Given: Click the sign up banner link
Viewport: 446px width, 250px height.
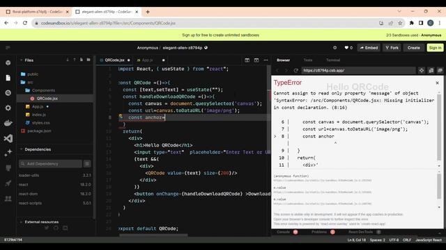Looking at the screenshot, I should point(220,35).
